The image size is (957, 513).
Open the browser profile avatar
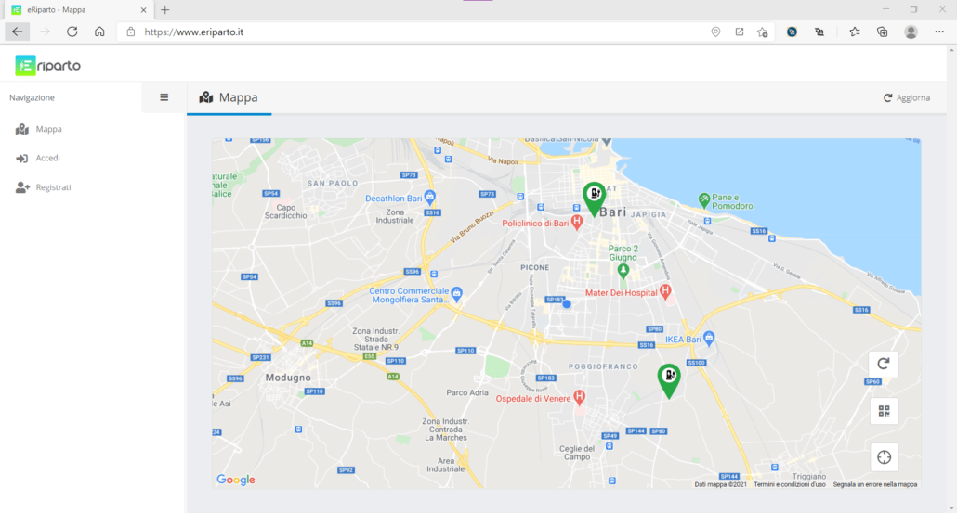(911, 32)
